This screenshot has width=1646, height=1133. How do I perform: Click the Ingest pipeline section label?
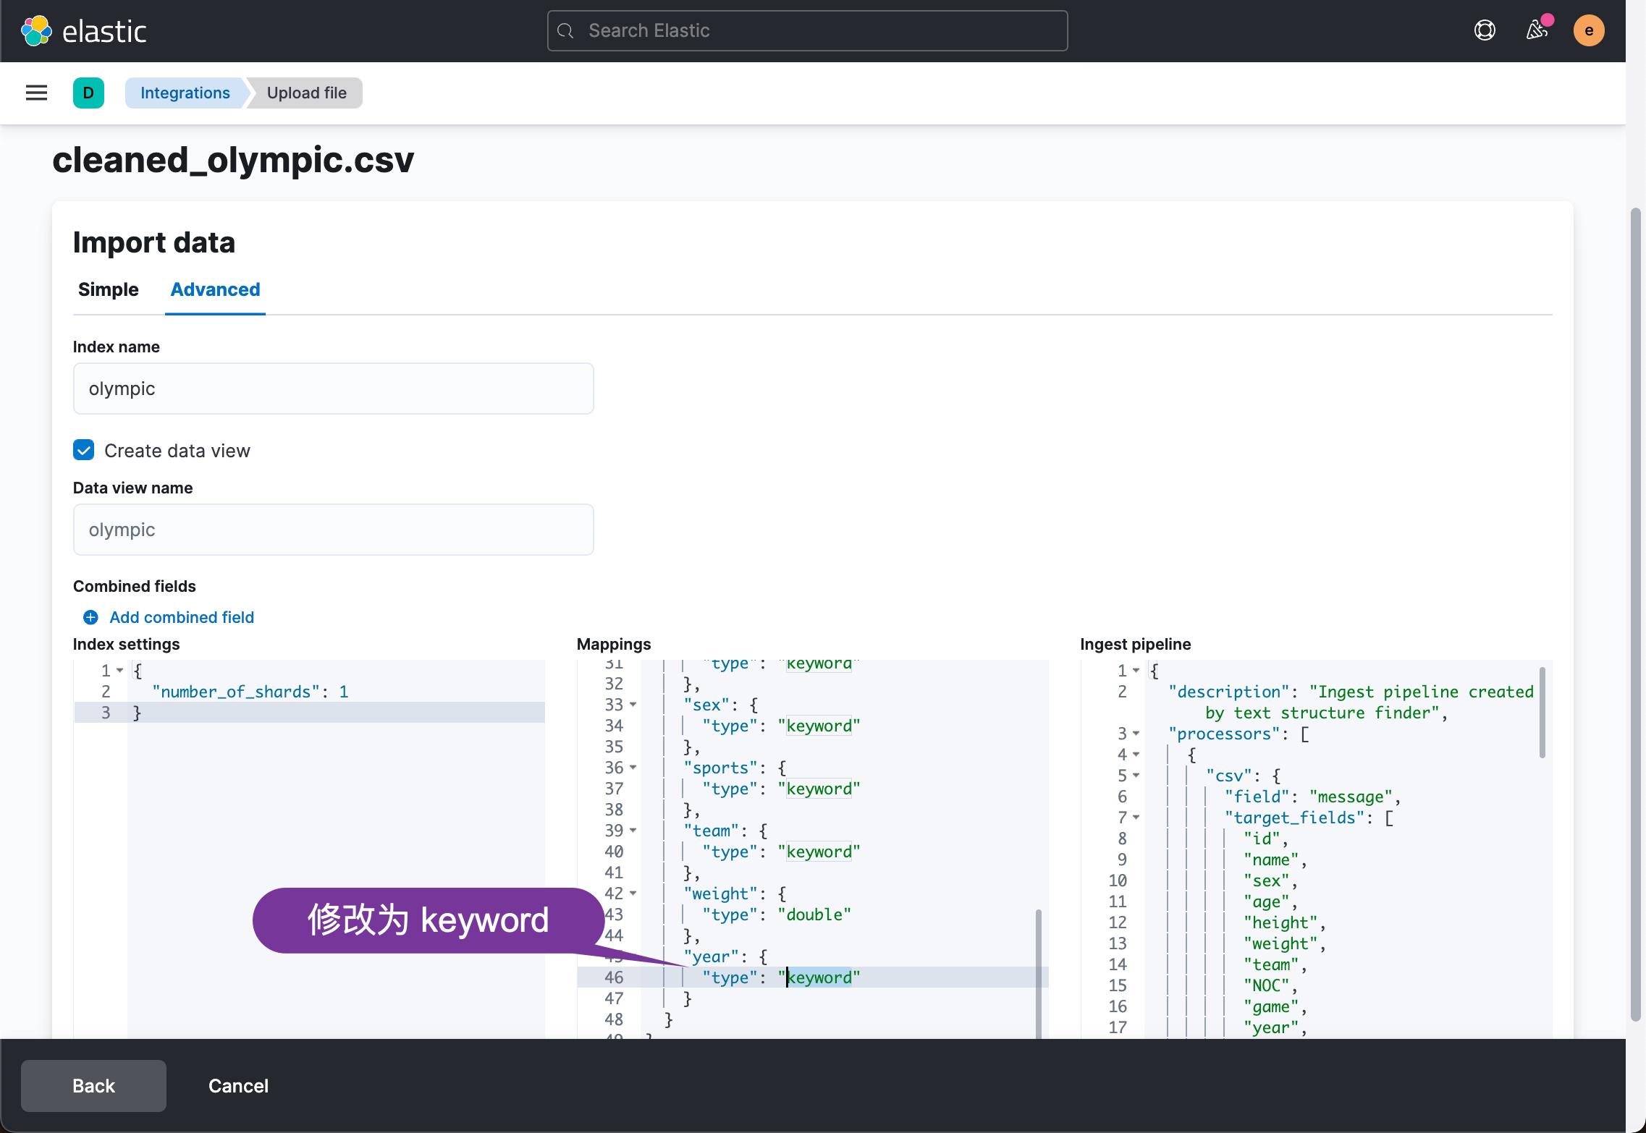1136,644
